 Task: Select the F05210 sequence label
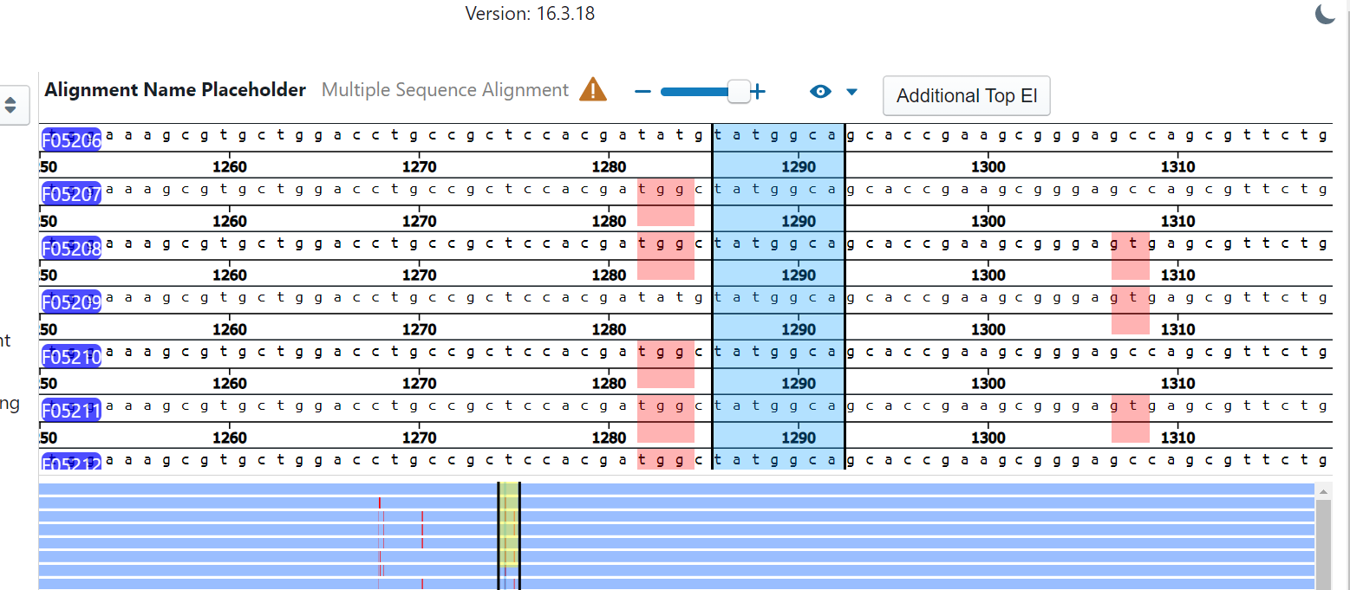pyautogui.click(x=72, y=357)
